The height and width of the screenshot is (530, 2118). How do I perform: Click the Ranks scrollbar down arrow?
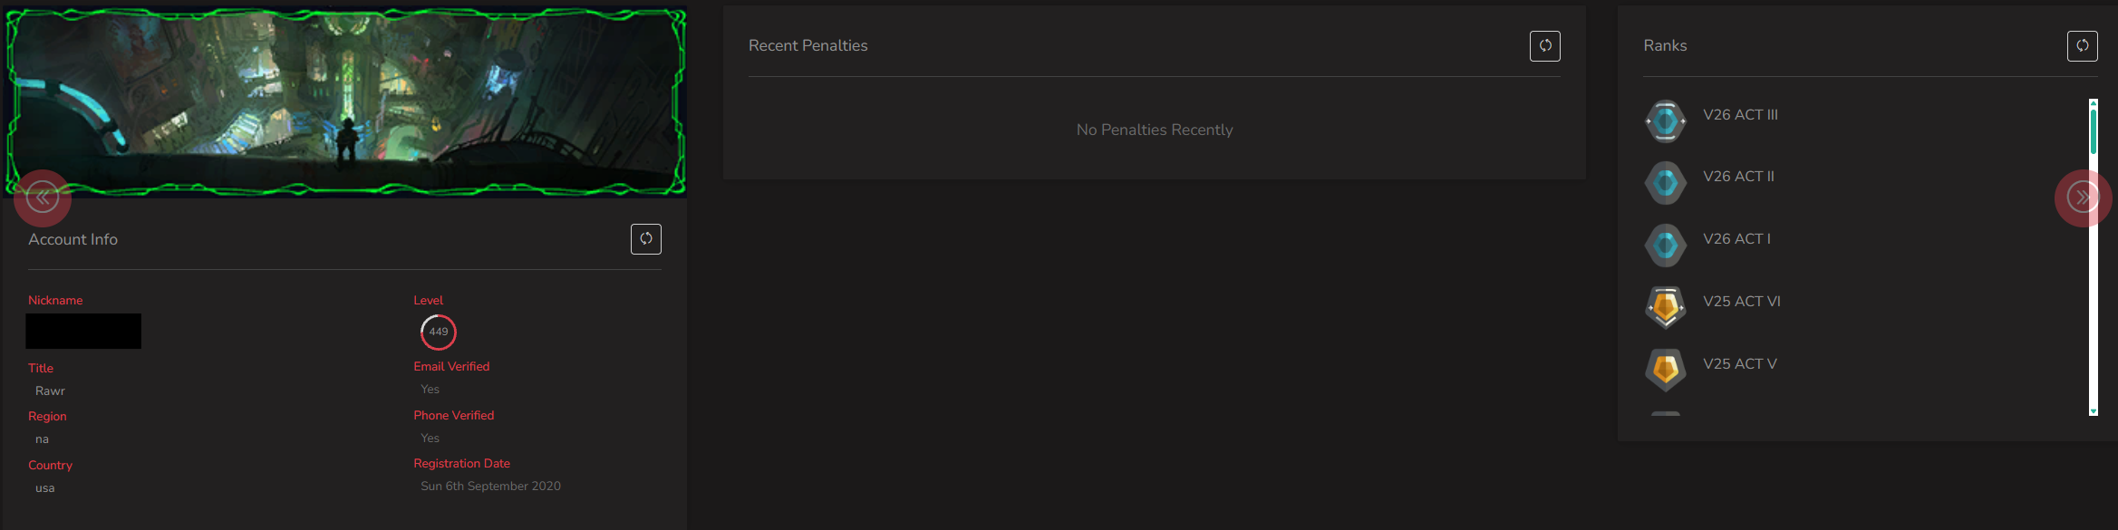click(x=2094, y=411)
